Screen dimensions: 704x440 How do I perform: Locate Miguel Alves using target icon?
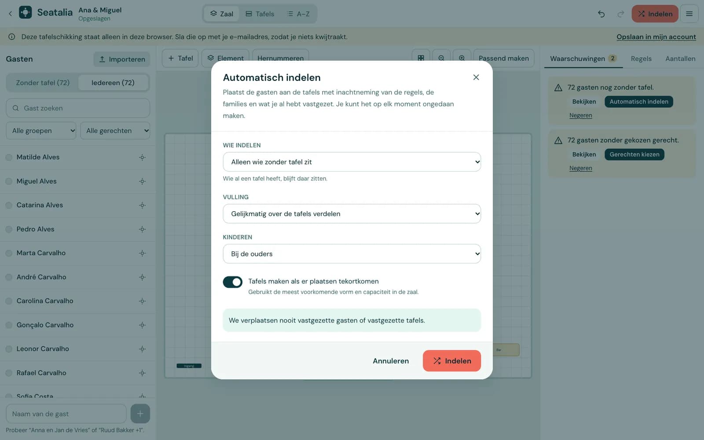[x=142, y=181]
